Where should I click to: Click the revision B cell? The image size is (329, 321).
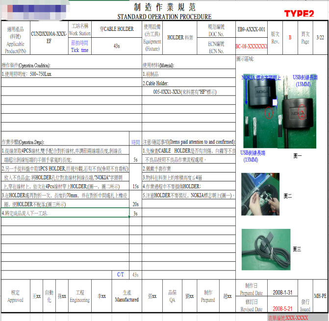[x=290, y=38]
